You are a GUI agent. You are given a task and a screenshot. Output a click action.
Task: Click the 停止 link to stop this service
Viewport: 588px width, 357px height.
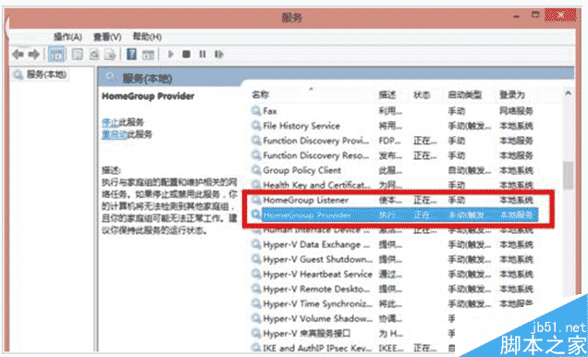(x=110, y=122)
